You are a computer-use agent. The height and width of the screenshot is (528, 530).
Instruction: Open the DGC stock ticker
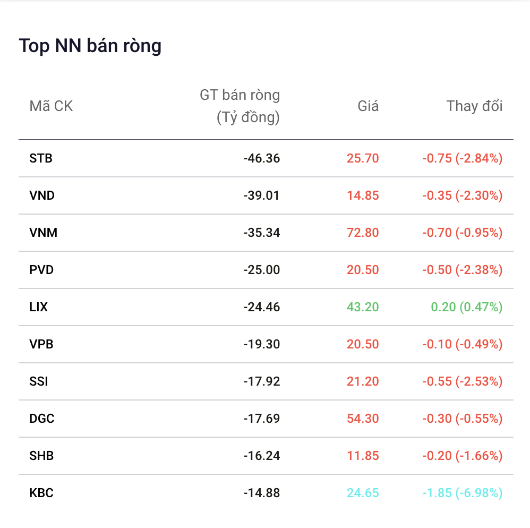click(42, 419)
